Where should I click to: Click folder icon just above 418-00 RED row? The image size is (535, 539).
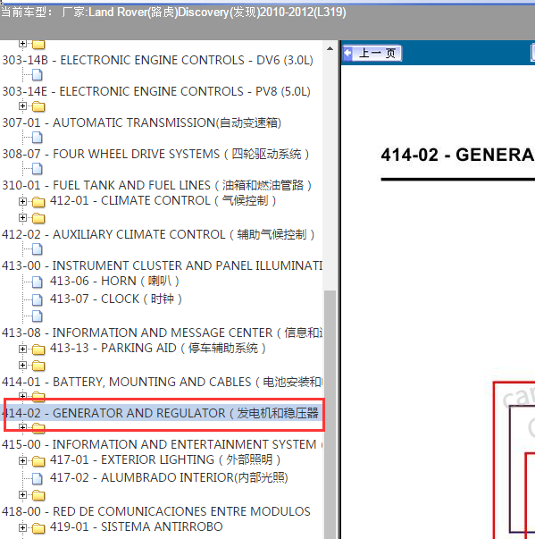click(38, 495)
